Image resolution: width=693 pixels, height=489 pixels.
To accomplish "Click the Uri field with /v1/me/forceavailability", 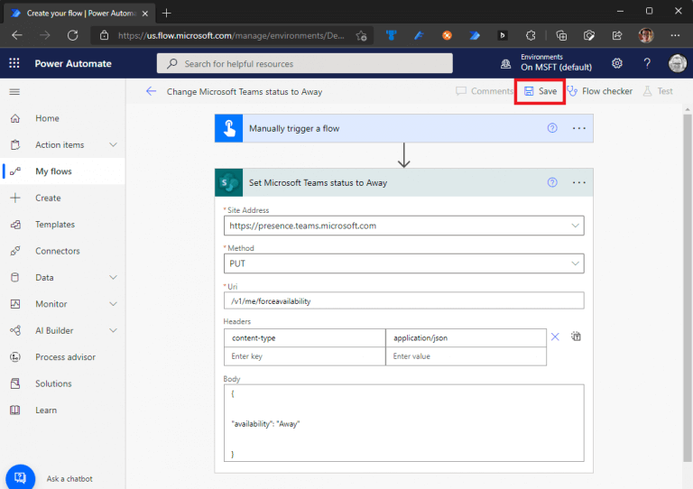I will (404, 300).
